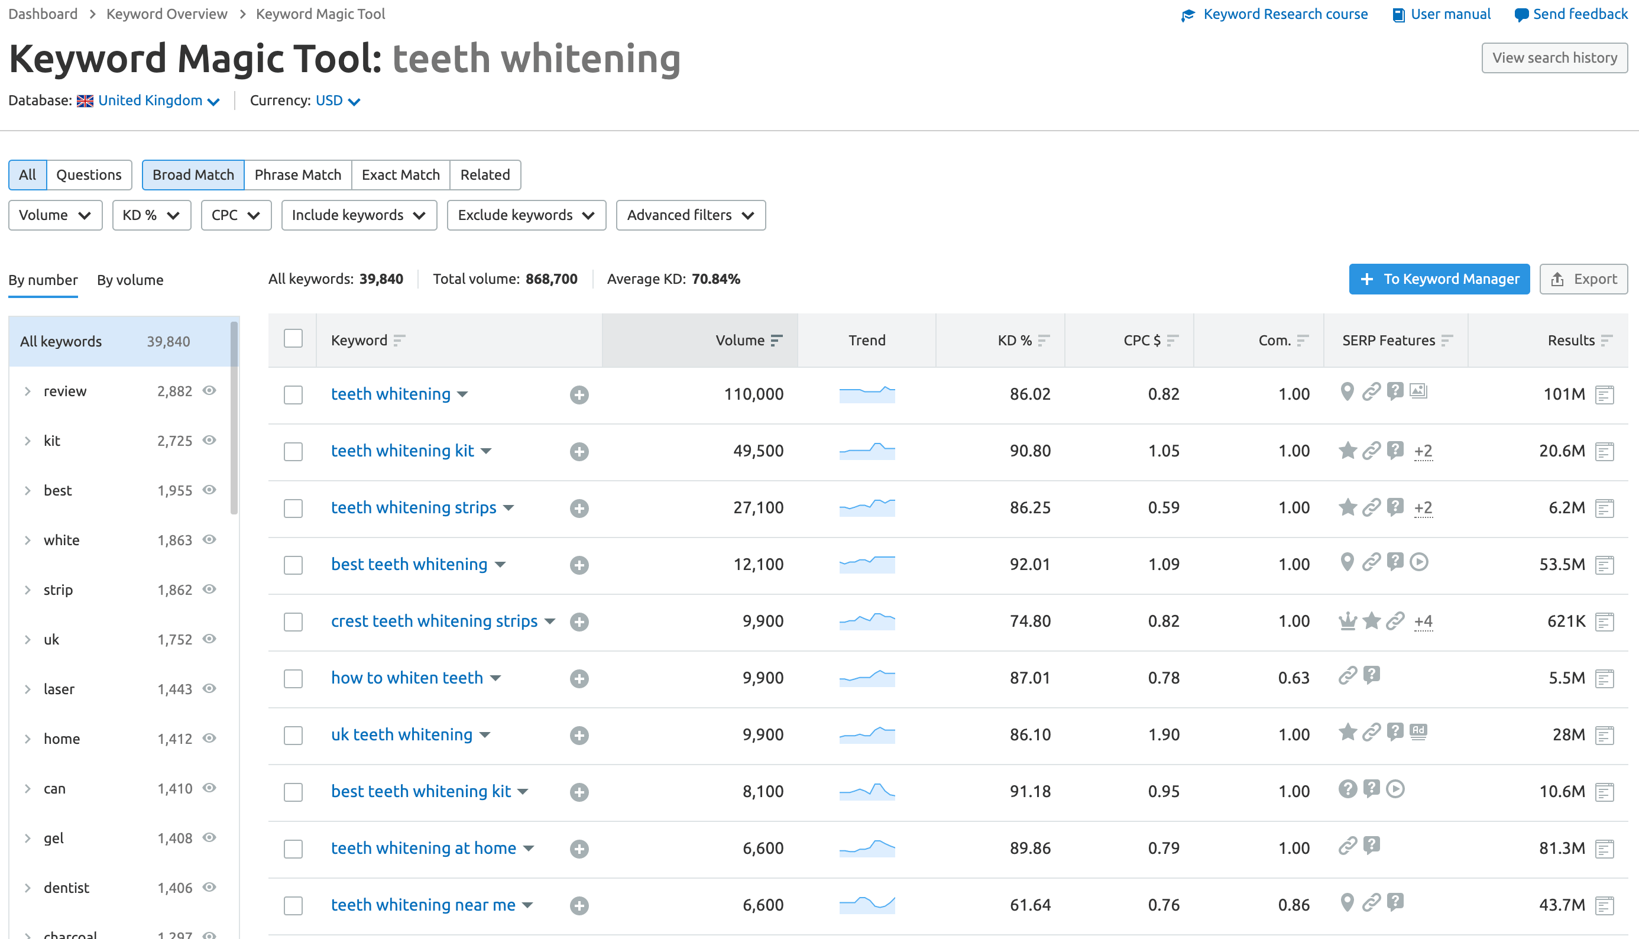View SERP snapshot for 'teeth whitening kit'
The image size is (1639, 939).
point(1604,451)
